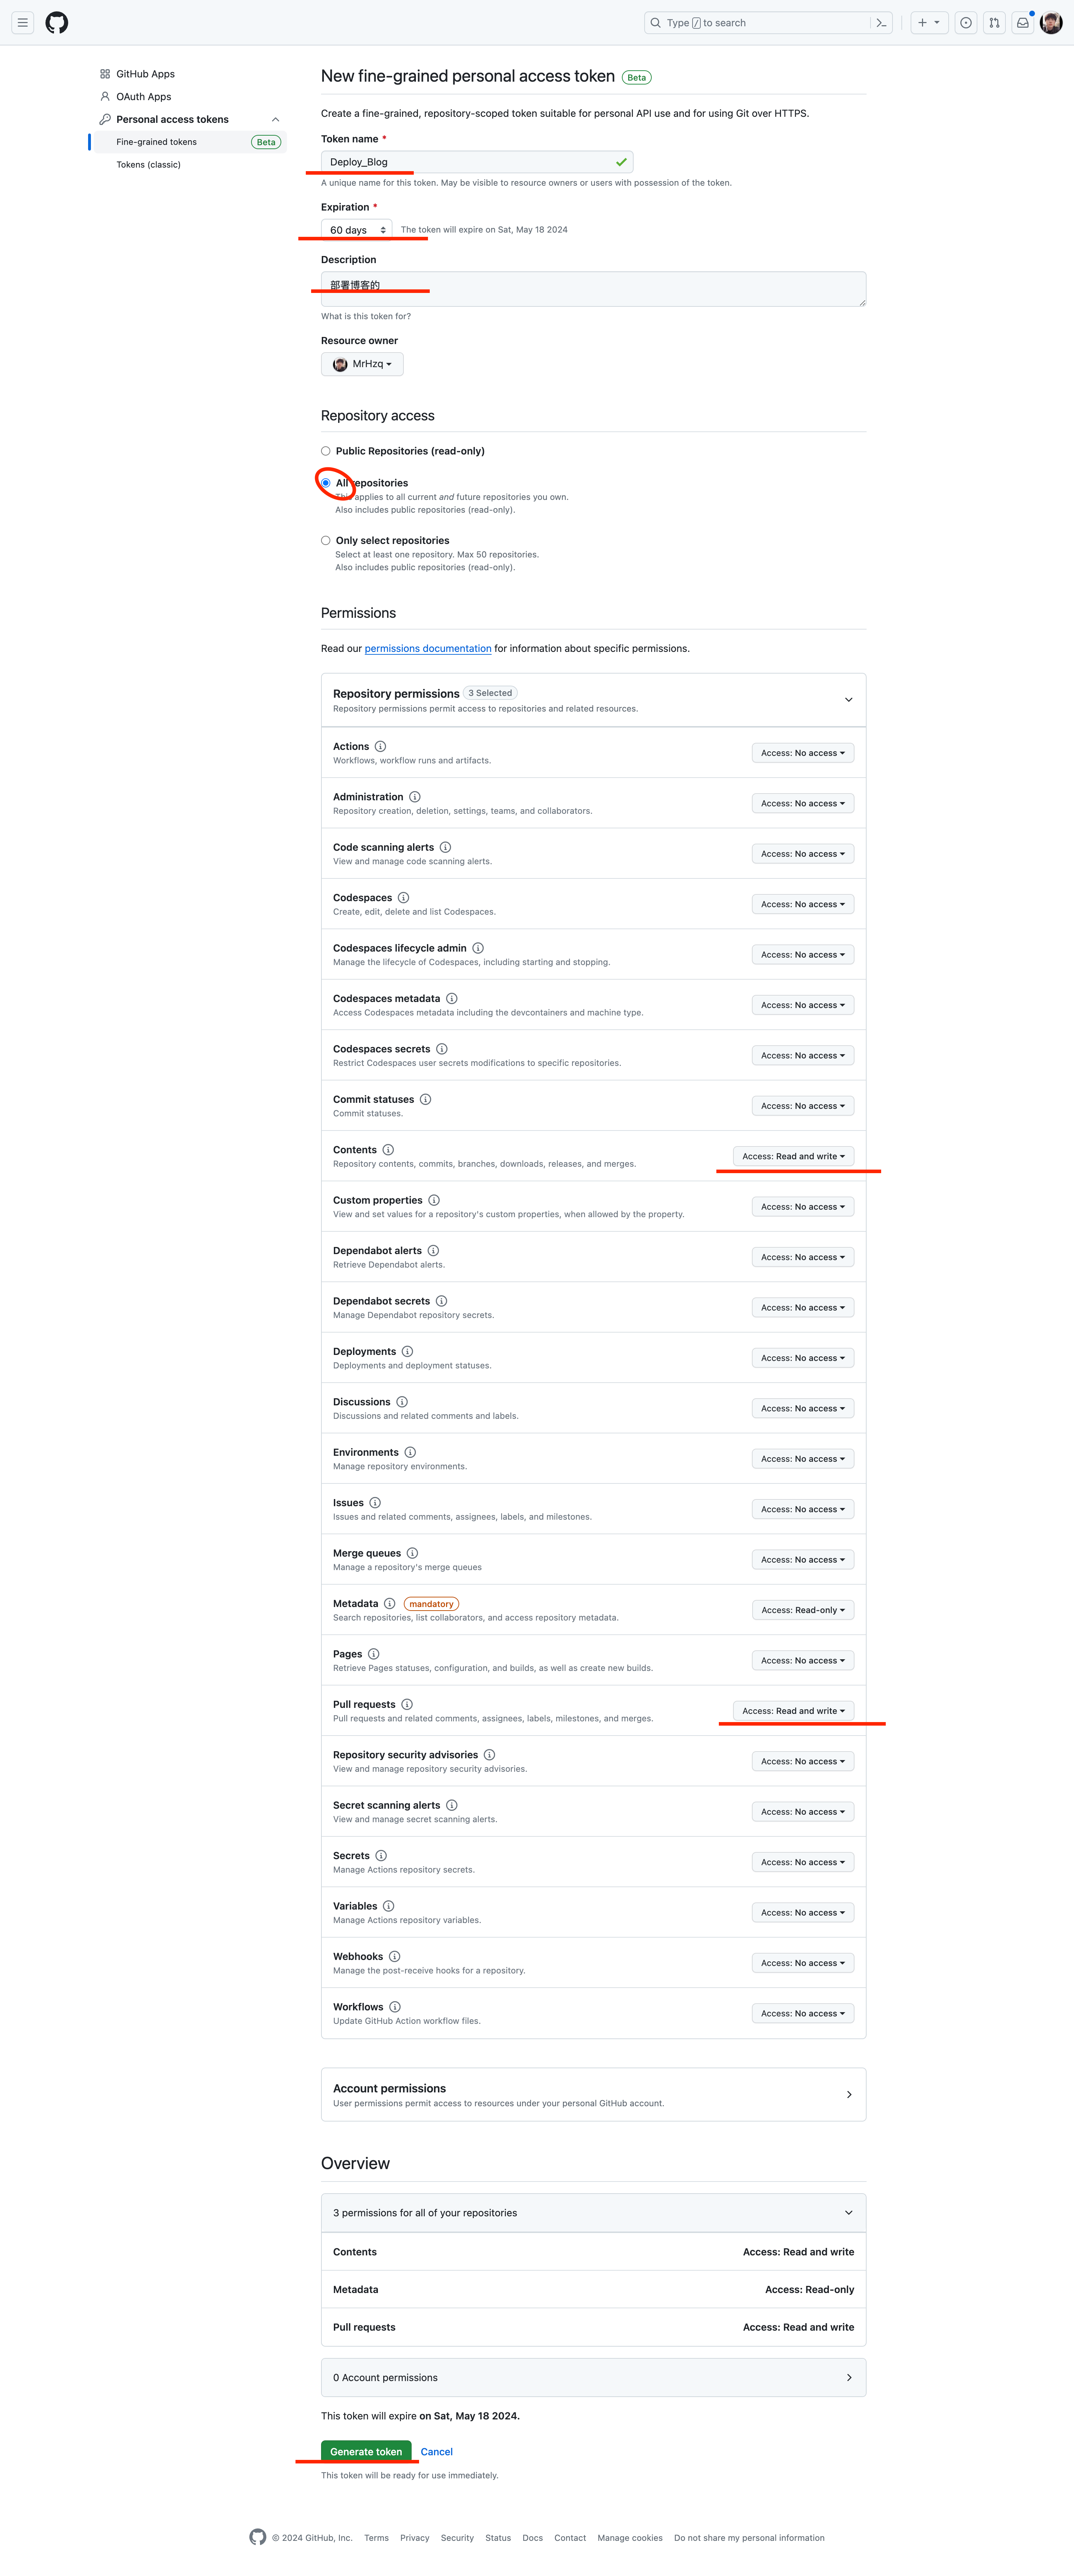Click the Personal access tokens icon
This screenshot has width=1074, height=2576.
103,118
